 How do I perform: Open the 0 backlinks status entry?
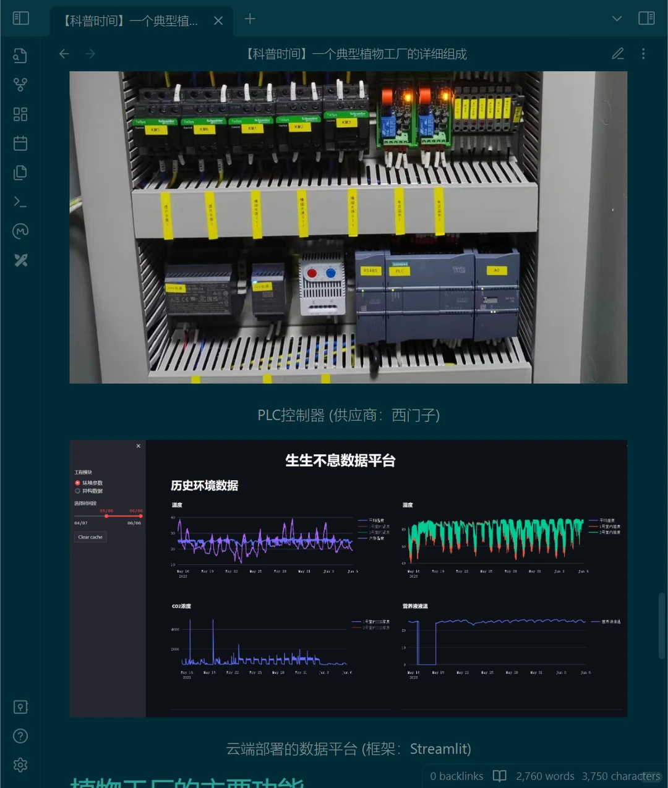456,776
